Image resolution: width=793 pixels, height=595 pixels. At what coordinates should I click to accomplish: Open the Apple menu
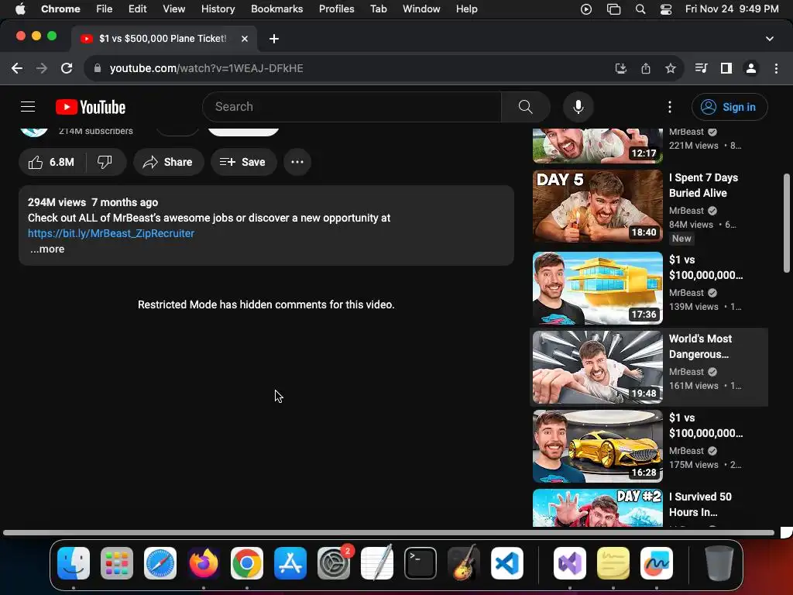pos(20,9)
